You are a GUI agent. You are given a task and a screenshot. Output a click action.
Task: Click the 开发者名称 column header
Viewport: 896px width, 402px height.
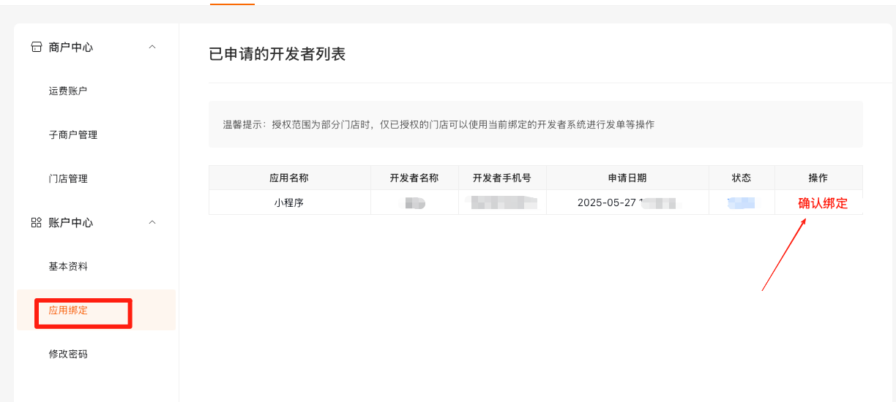click(x=414, y=178)
